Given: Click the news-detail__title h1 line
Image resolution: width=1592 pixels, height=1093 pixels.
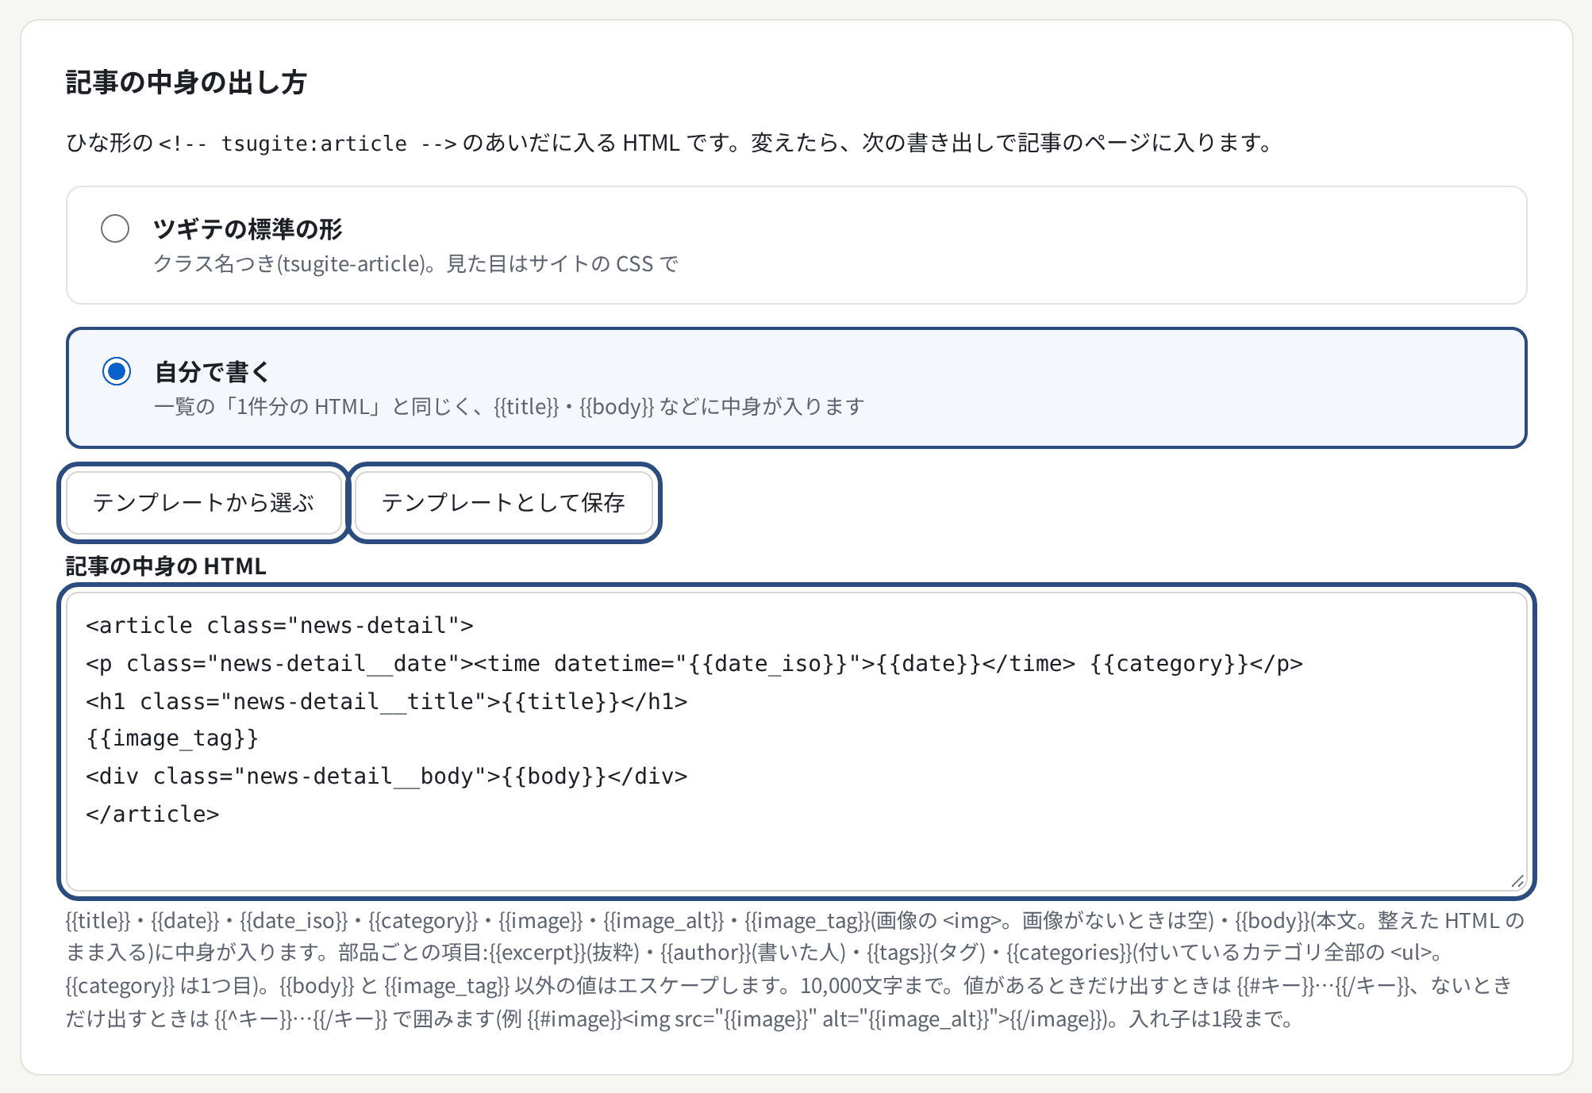Looking at the screenshot, I should tap(386, 701).
